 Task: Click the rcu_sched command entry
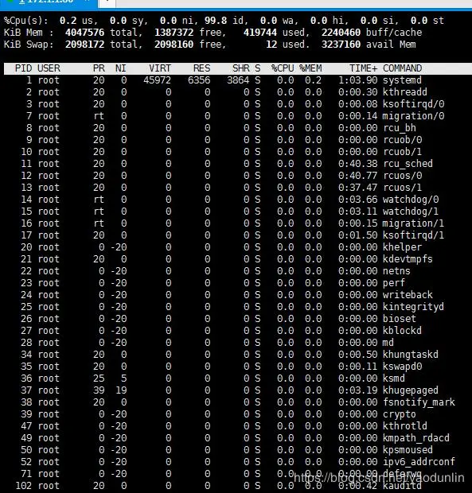408,164
